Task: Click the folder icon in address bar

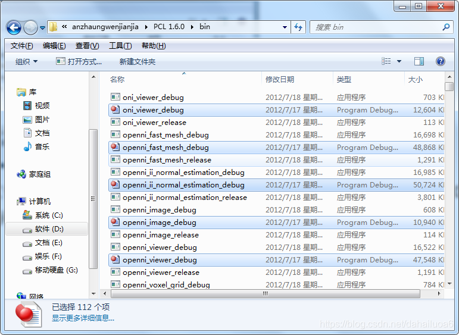Action: coord(53,27)
